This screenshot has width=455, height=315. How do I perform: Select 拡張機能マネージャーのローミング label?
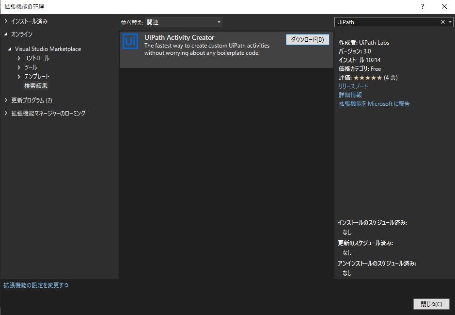[48, 113]
